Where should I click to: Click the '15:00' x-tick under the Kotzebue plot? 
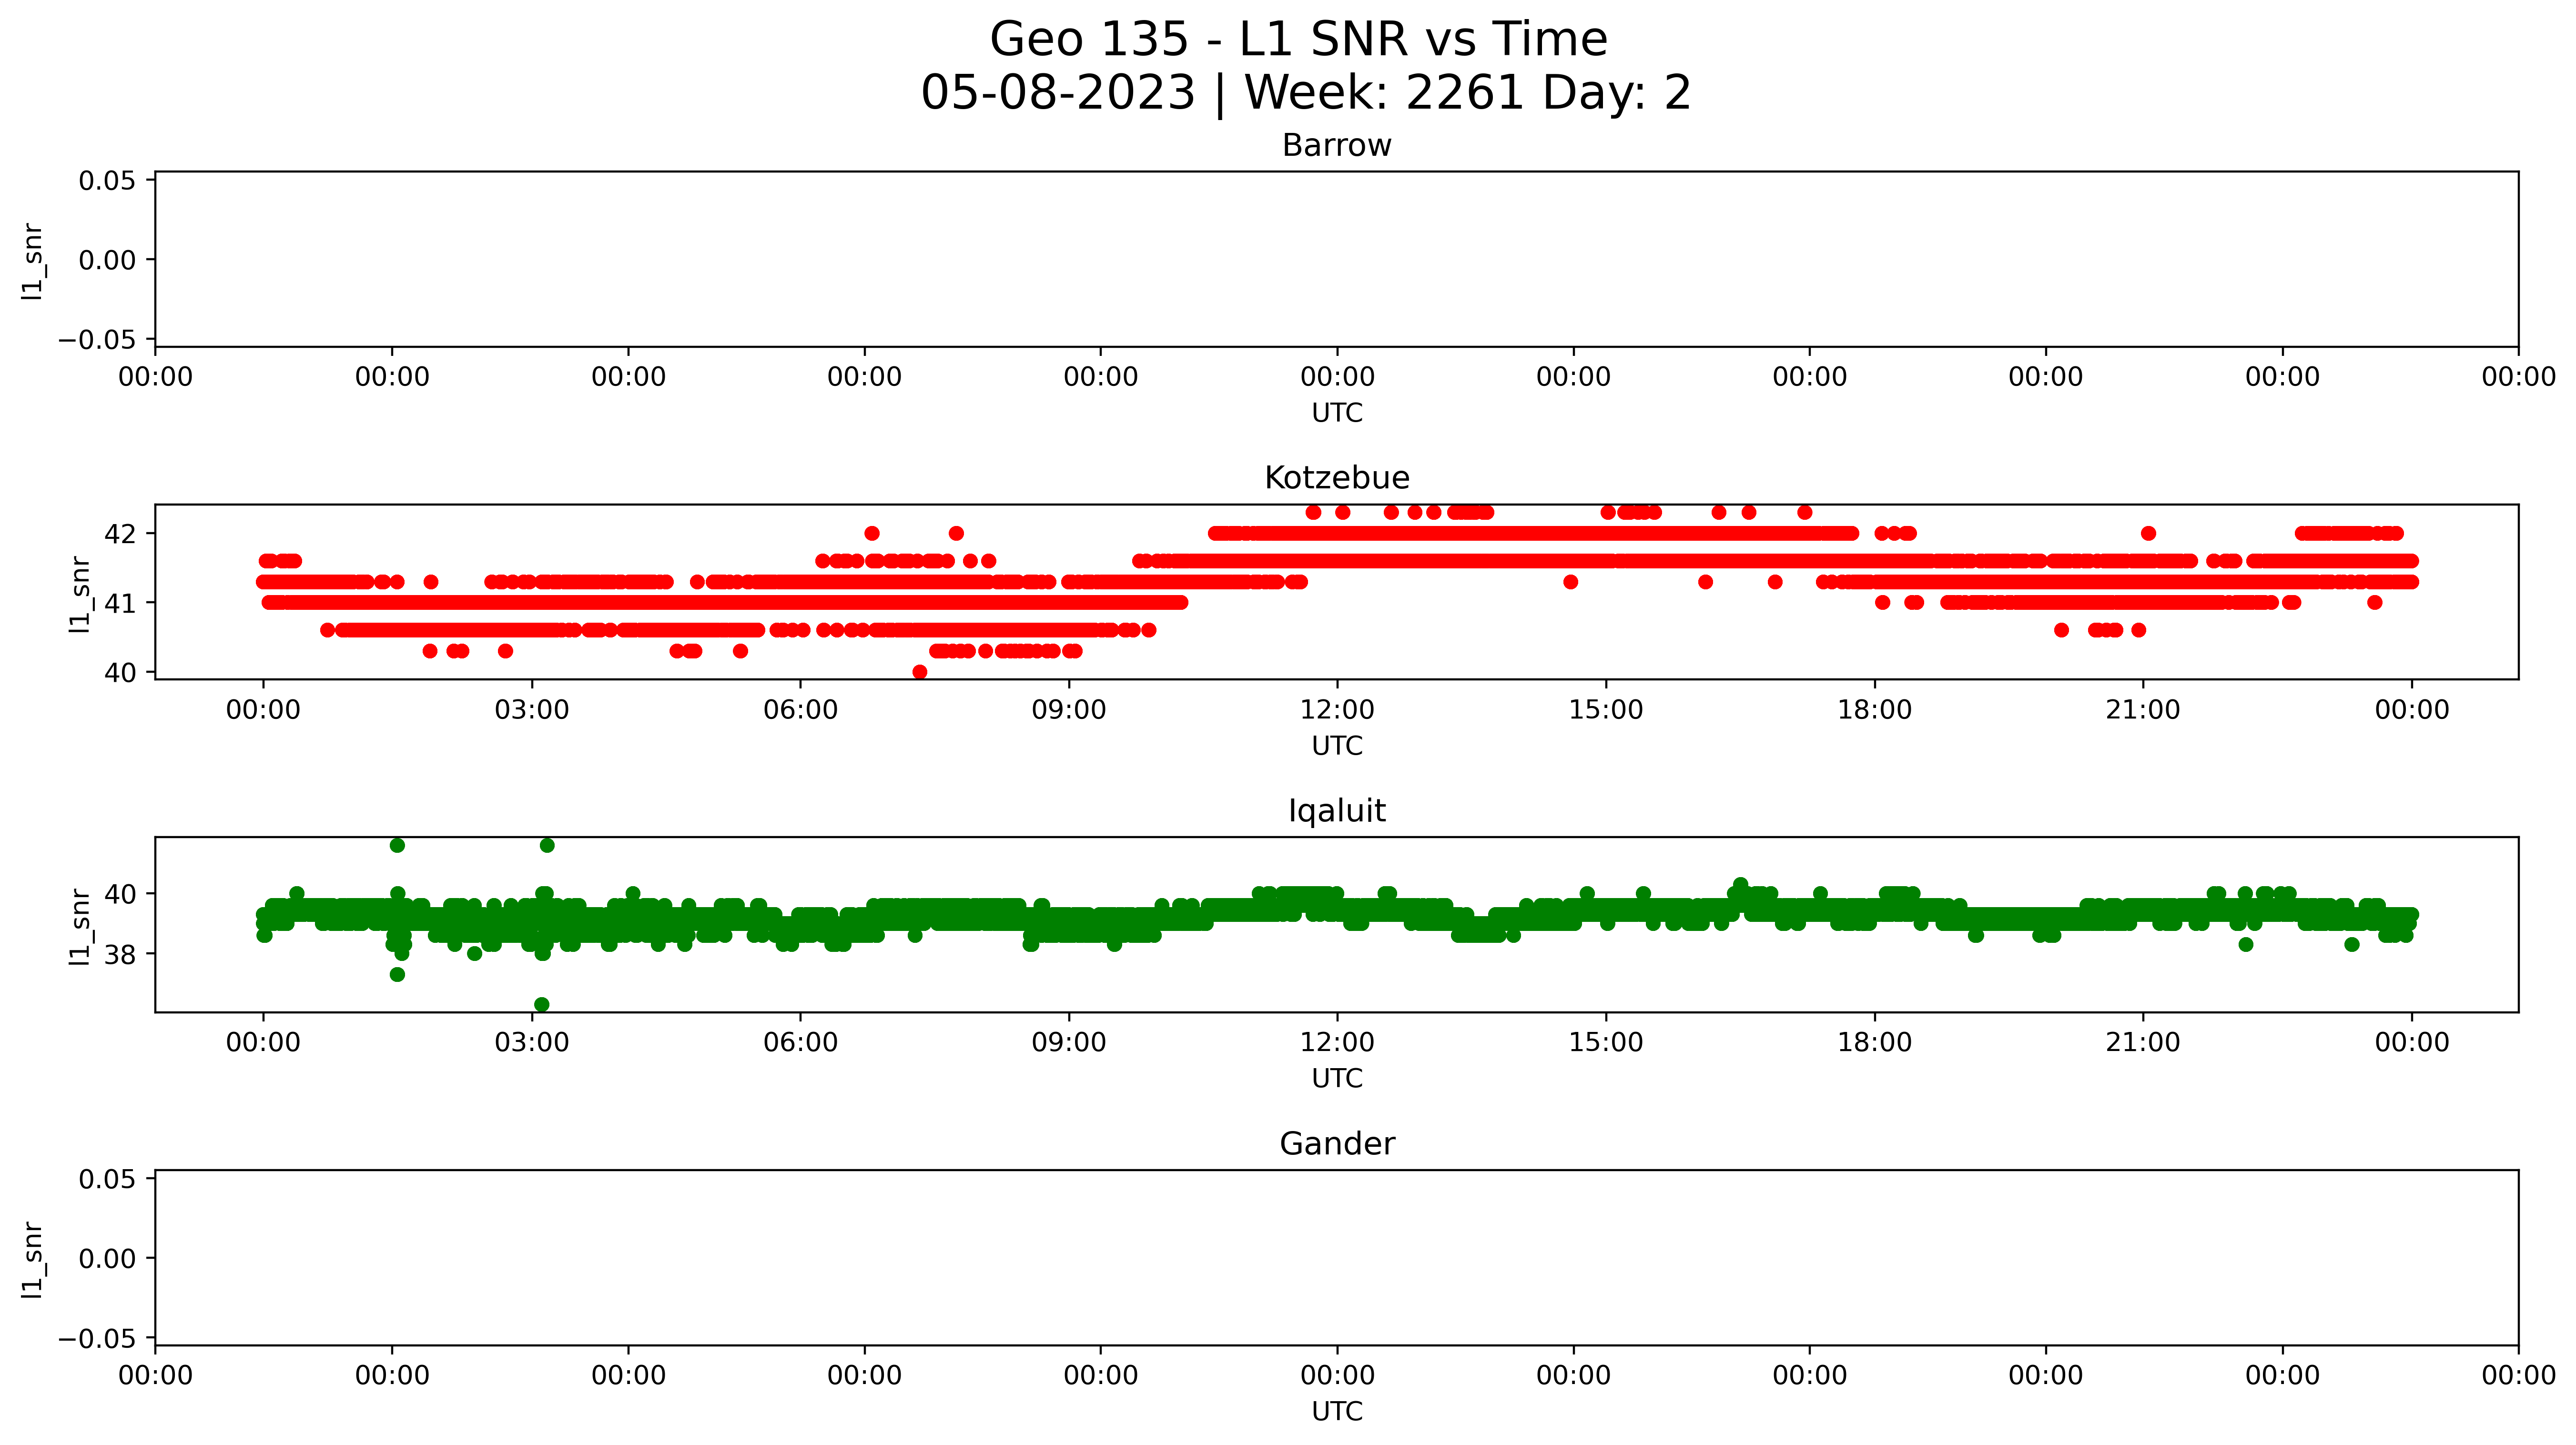pos(1606,711)
